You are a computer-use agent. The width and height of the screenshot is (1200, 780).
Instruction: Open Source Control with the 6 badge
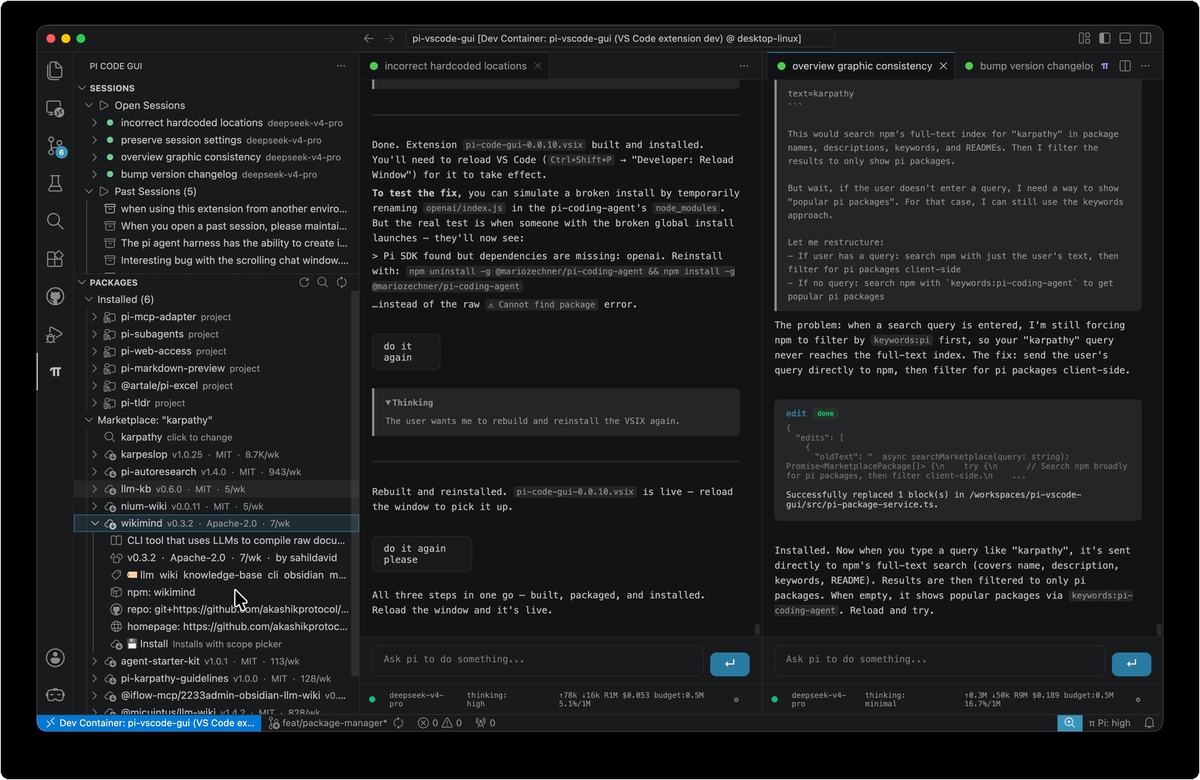click(55, 145)
